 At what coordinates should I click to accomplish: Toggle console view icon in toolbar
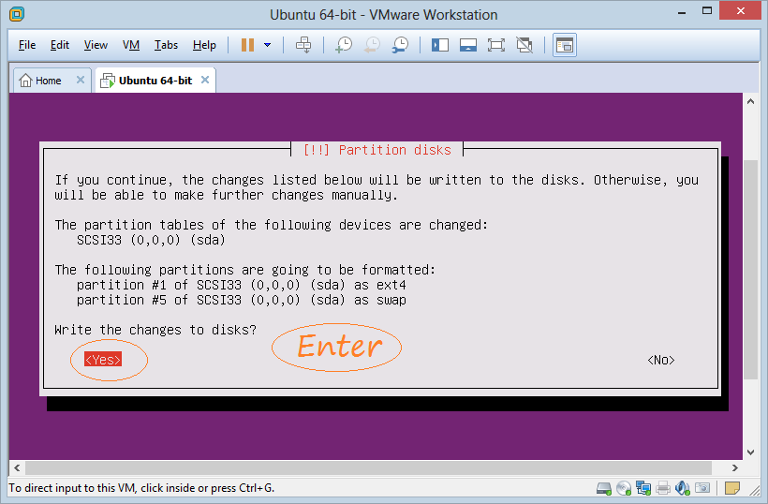[565, 45]
